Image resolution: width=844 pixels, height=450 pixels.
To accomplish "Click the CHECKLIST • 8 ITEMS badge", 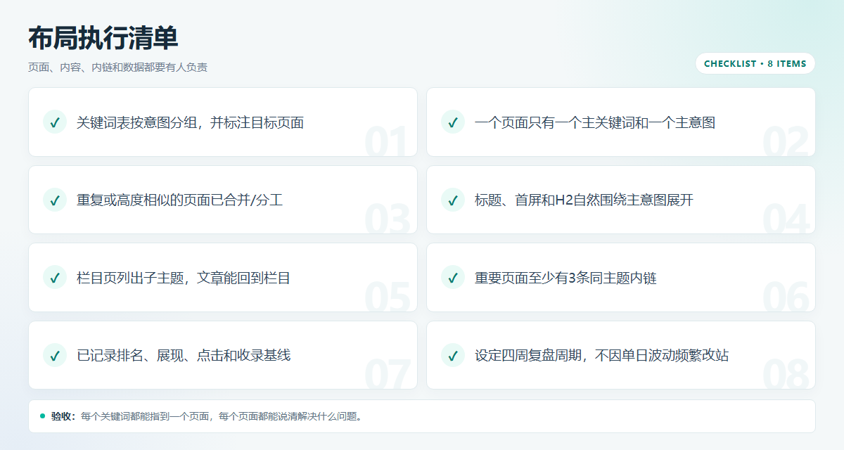I will coord(755,63).
